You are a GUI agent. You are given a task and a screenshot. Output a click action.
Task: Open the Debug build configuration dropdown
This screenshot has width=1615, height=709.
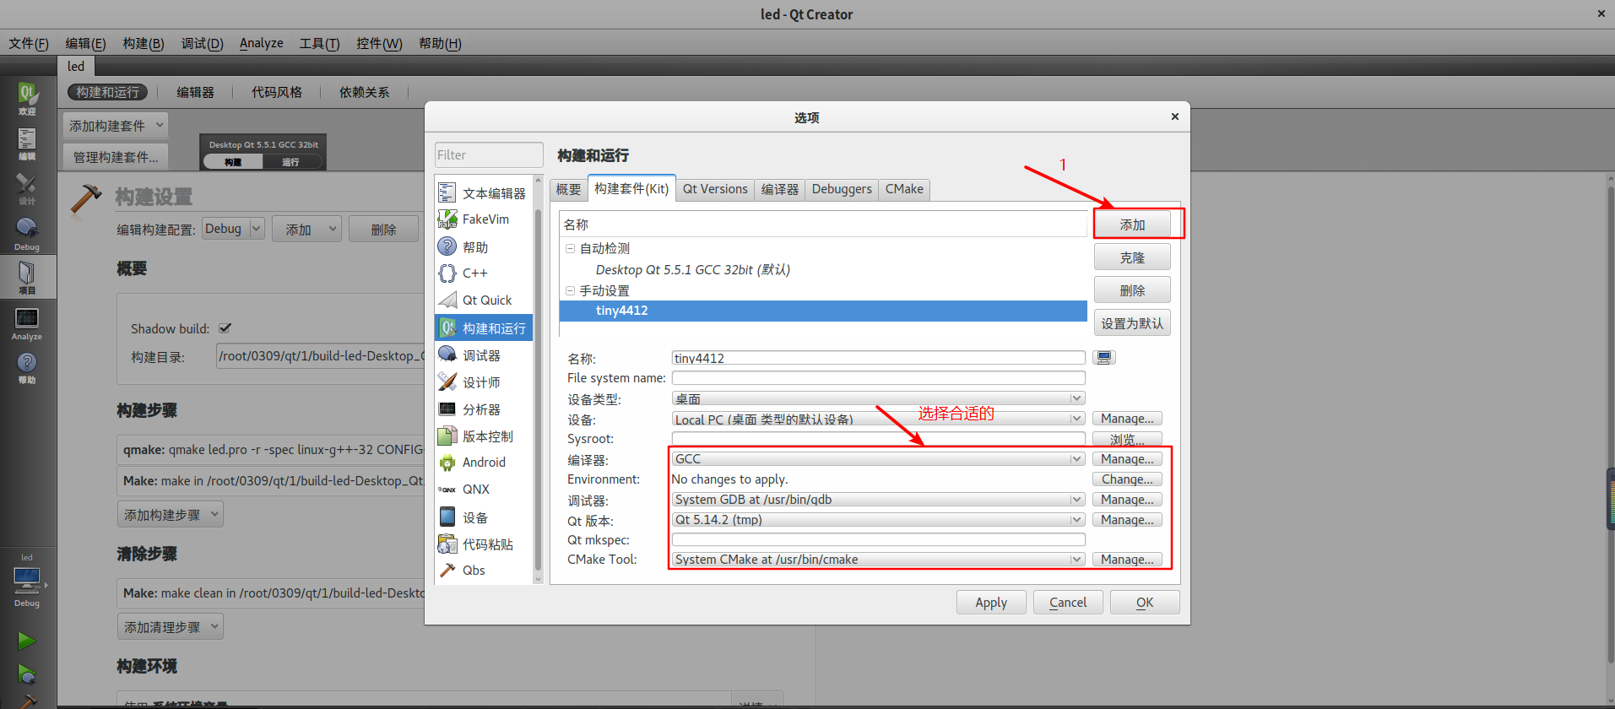tap(234, 229)
